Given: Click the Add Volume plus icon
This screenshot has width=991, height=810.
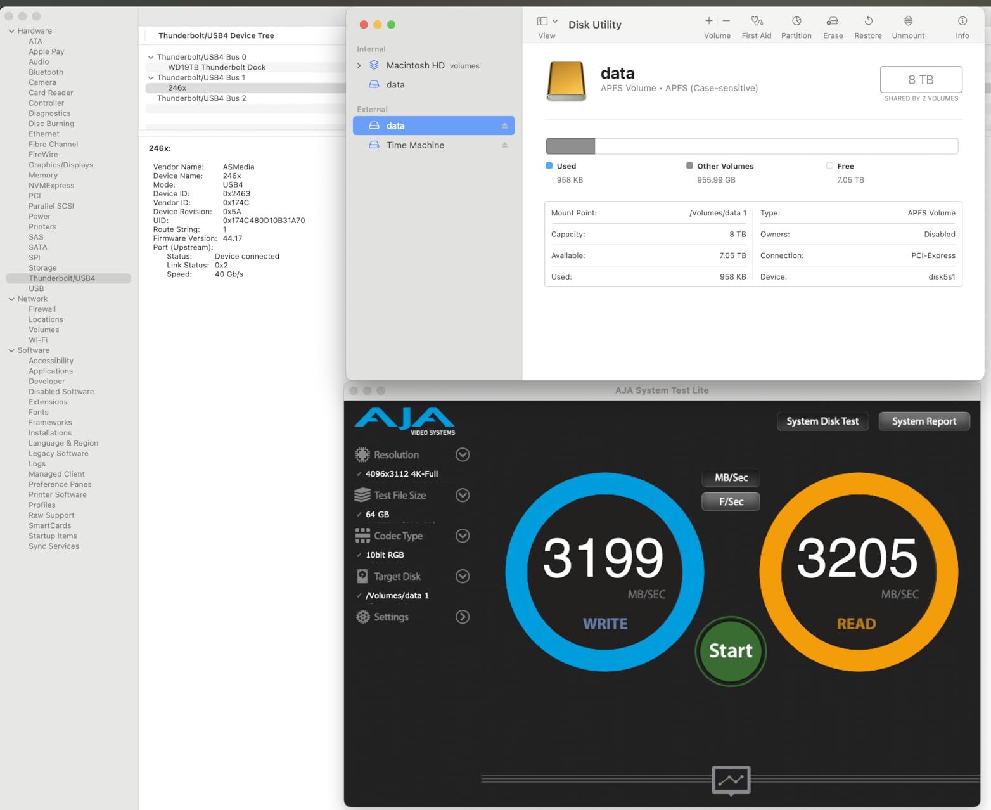Looking at the screenshot, I should [709, 21].
